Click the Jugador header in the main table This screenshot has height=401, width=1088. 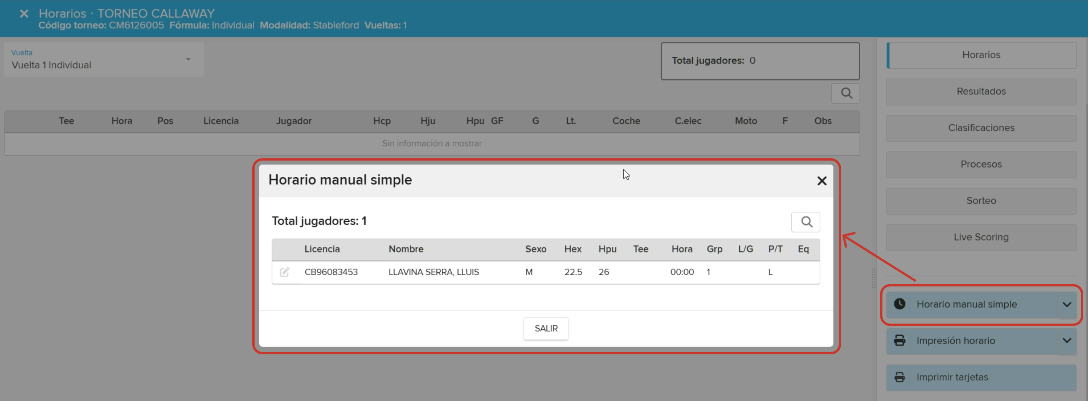pos(294,121)
